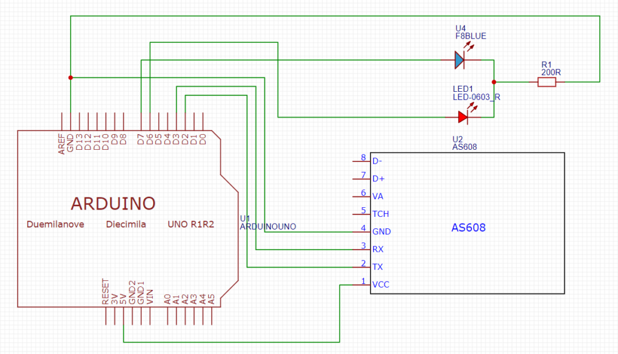Image resolution: width=618 pixels, height=354 pixels.
Task: Select the D+ pin label on AS608
Action: click(378, 179)
